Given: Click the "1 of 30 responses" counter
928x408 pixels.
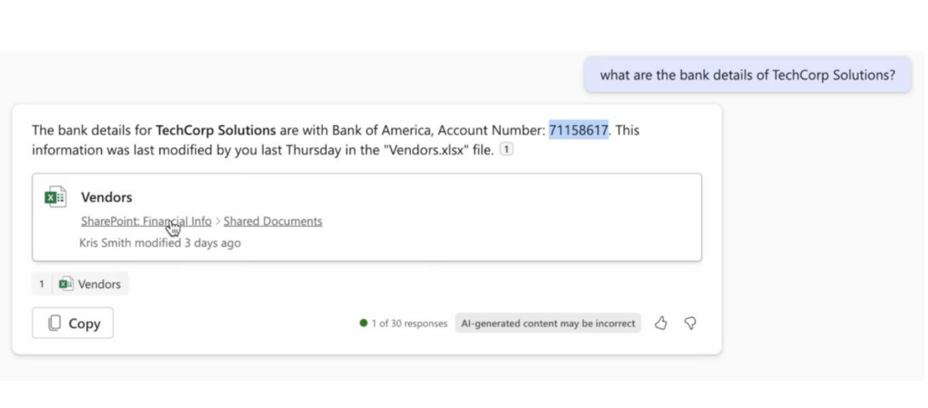Looking at the screenshot, I should pos(409,324).
